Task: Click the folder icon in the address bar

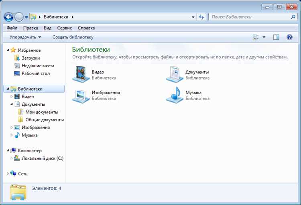Action: tap(33, 17)
